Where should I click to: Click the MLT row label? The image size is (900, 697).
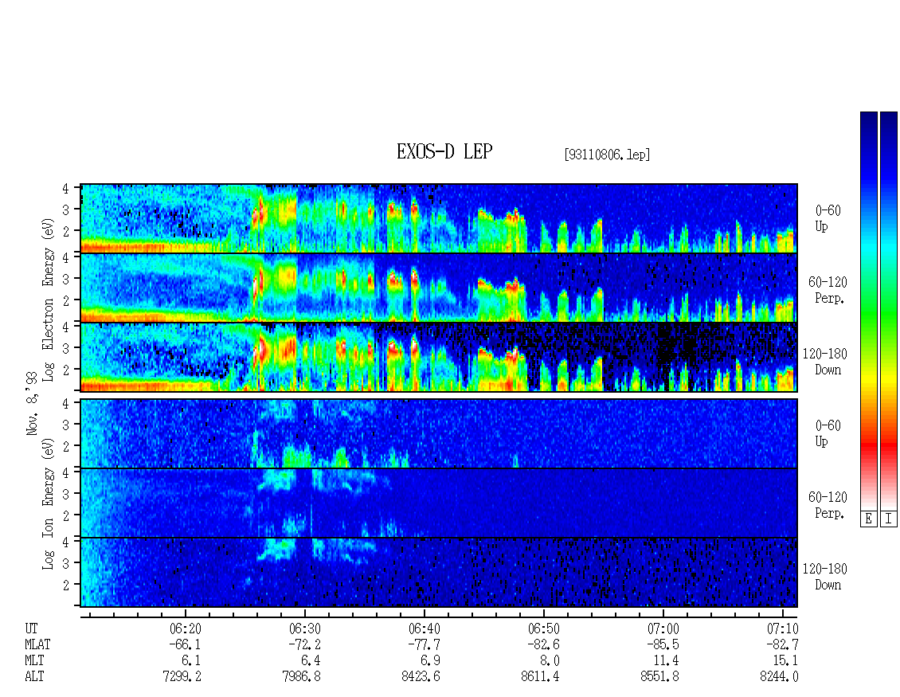34,661
